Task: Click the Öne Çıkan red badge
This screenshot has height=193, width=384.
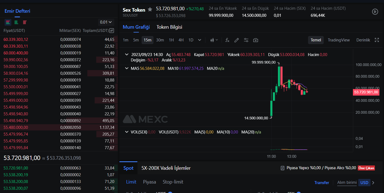Action: 366,168
